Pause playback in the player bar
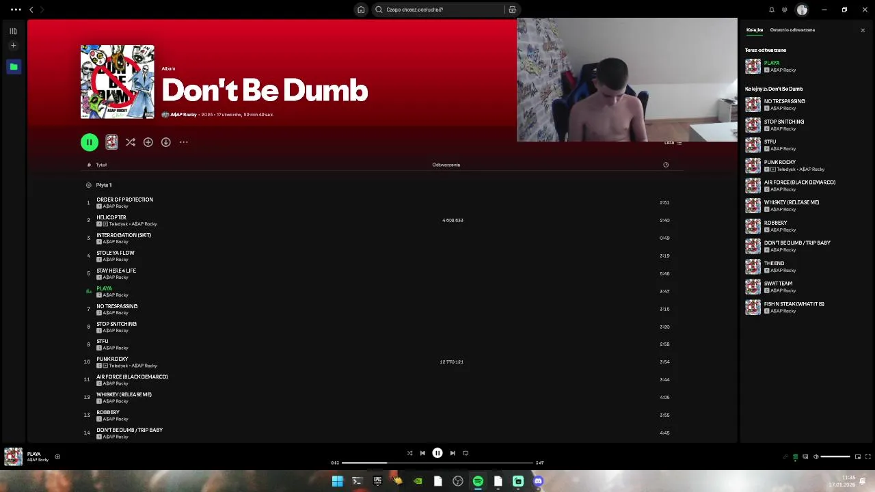 (437, 453)
